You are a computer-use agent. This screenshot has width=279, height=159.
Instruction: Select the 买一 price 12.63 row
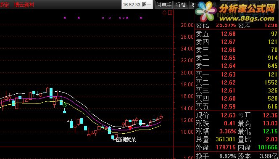(237, 74)
